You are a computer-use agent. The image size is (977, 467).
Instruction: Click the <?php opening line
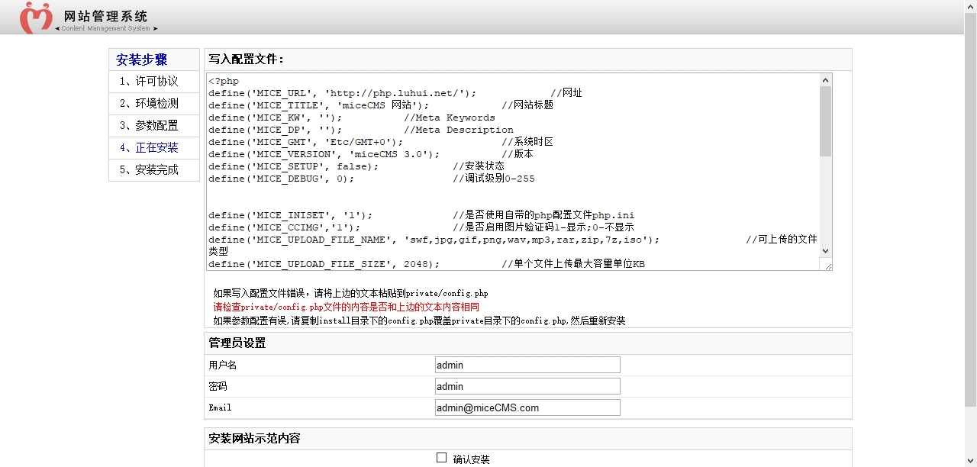(224, 81)
